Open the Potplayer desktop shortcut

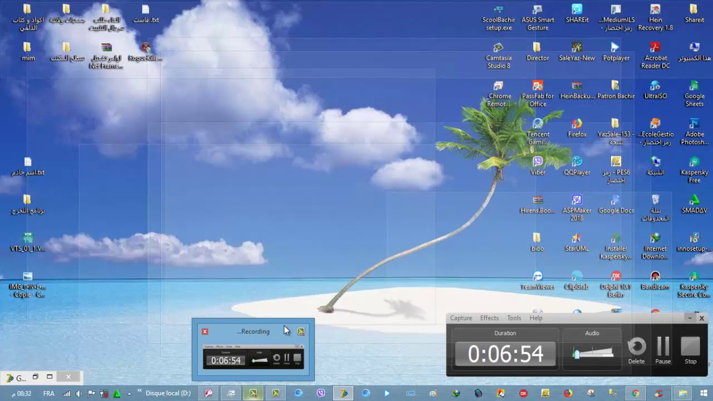tap(616, 51)
